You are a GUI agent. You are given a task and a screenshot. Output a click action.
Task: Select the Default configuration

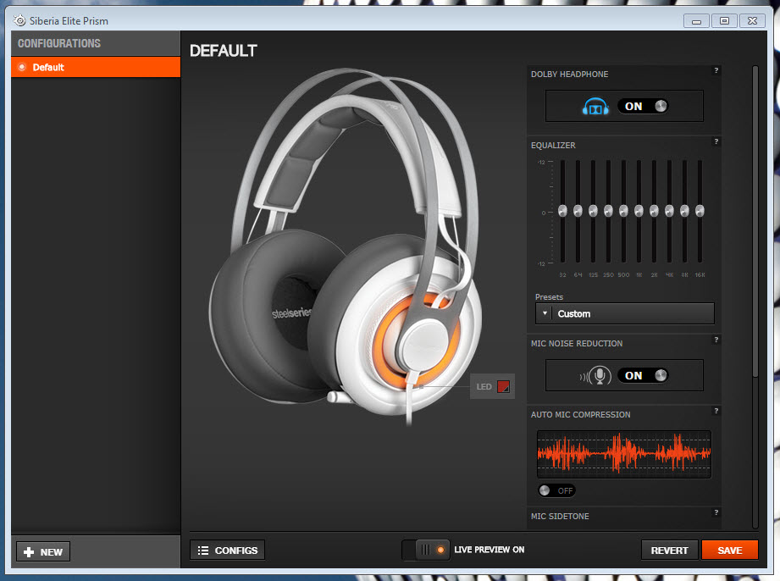[96, 67]
